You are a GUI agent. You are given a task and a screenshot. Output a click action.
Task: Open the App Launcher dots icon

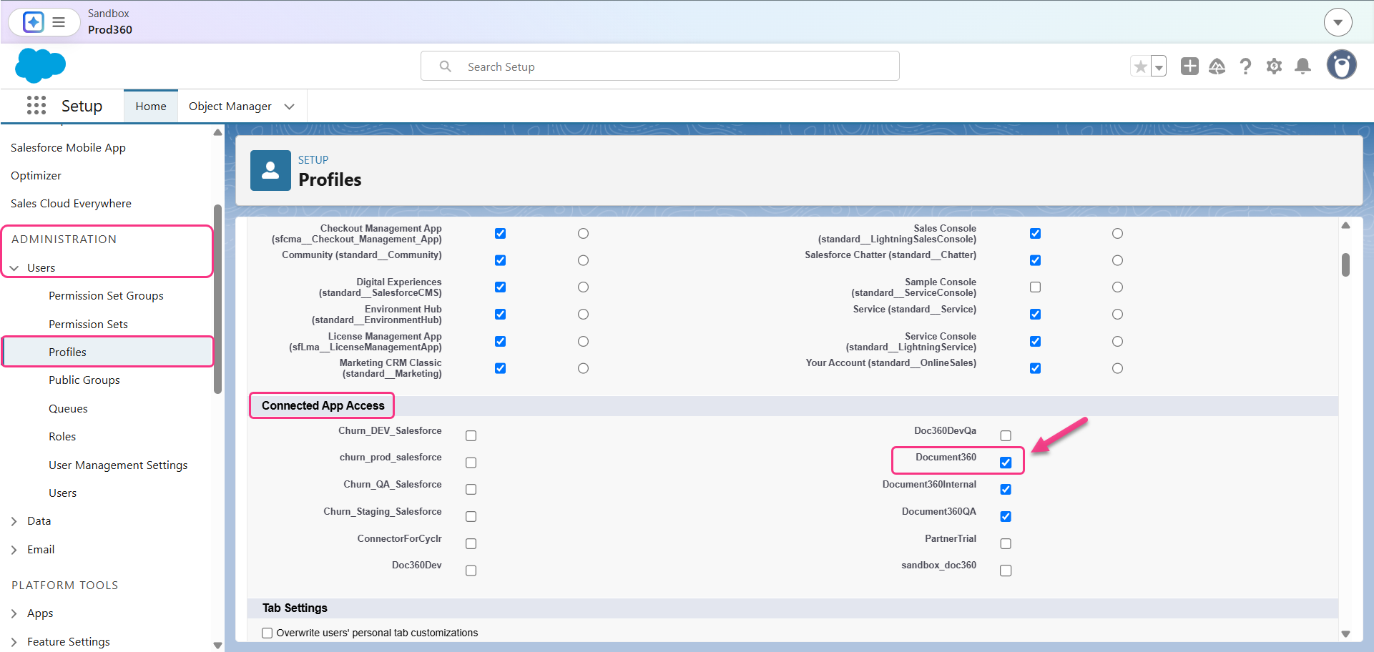(x=36, y=106)
